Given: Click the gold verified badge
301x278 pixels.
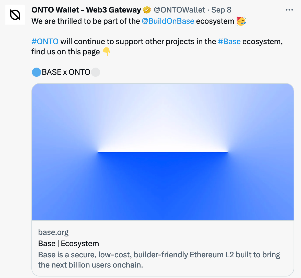Looking at the screenshot, I should (x=147, y=10).
